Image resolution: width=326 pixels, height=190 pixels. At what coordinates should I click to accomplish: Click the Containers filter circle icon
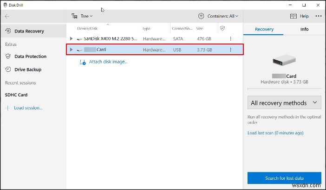(201, 16)
